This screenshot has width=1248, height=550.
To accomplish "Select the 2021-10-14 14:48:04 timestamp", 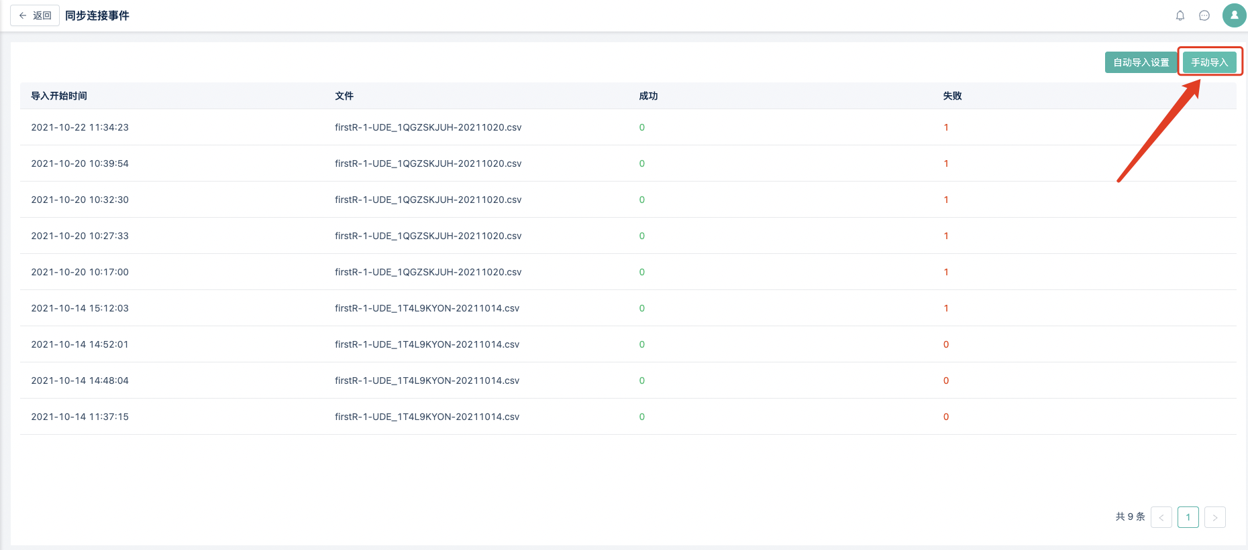I will pos(80,381).
